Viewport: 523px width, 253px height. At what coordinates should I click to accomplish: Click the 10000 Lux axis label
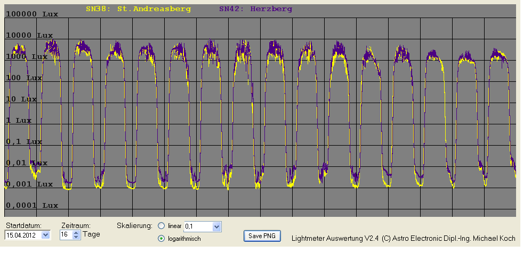29,36
